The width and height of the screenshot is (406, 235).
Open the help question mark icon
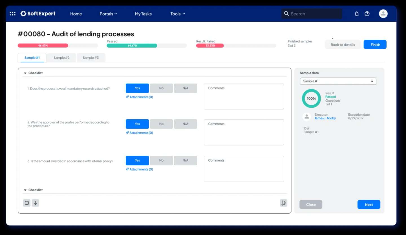tap(367, 14)
